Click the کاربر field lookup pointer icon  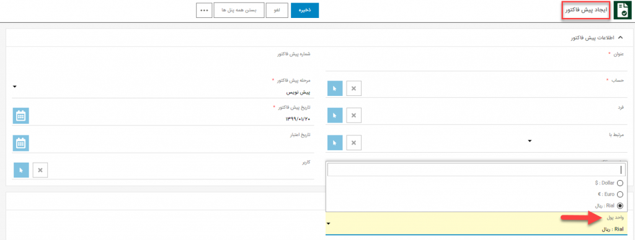point(21,170)
